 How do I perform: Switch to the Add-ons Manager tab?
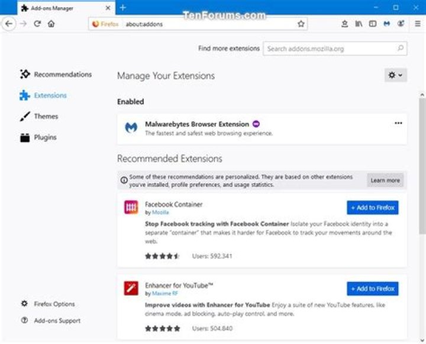tap(66, 8)
